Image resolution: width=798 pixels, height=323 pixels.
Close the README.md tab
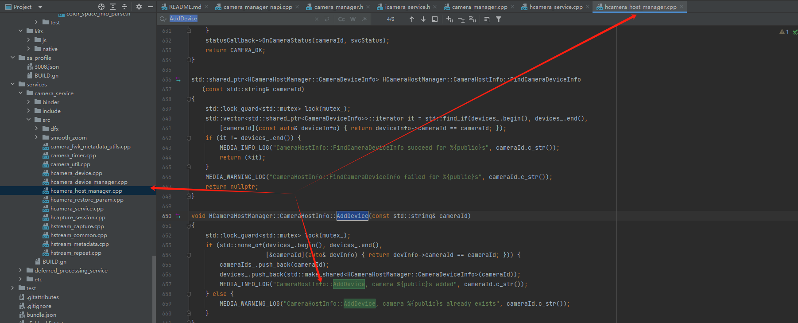[206, 7]
